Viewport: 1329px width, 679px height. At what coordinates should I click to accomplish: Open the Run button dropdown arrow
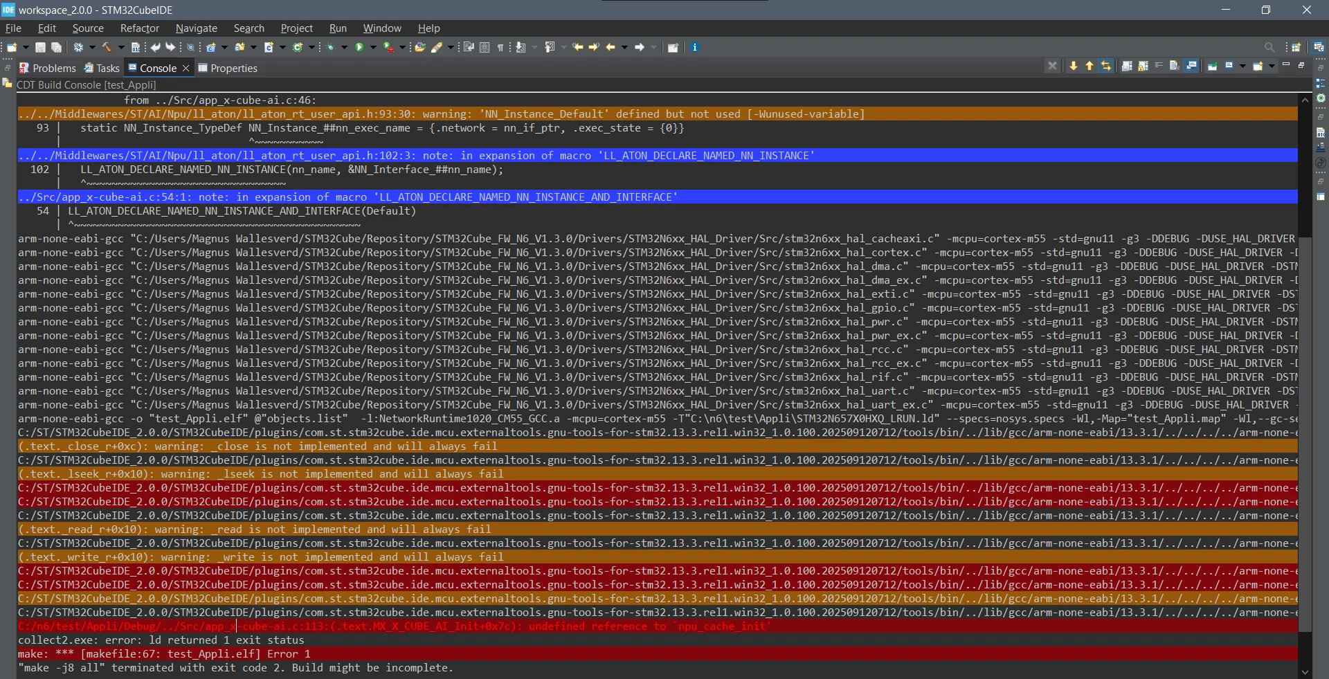[373, 47]
